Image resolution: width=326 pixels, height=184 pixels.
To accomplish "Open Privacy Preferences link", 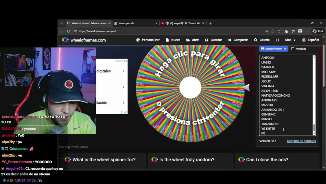I will point(73,147).
